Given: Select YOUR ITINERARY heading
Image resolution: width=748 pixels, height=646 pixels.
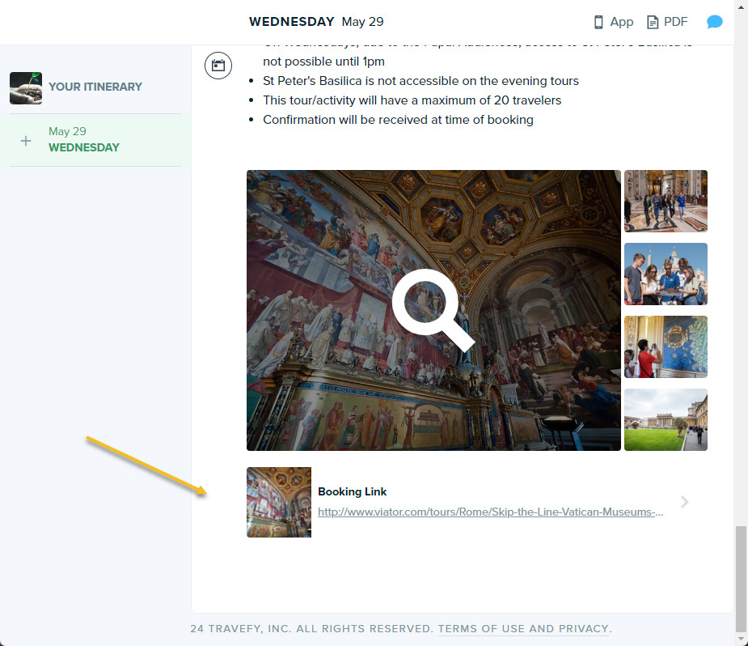Looking at the screenshot, I should [x=95, y=87].
